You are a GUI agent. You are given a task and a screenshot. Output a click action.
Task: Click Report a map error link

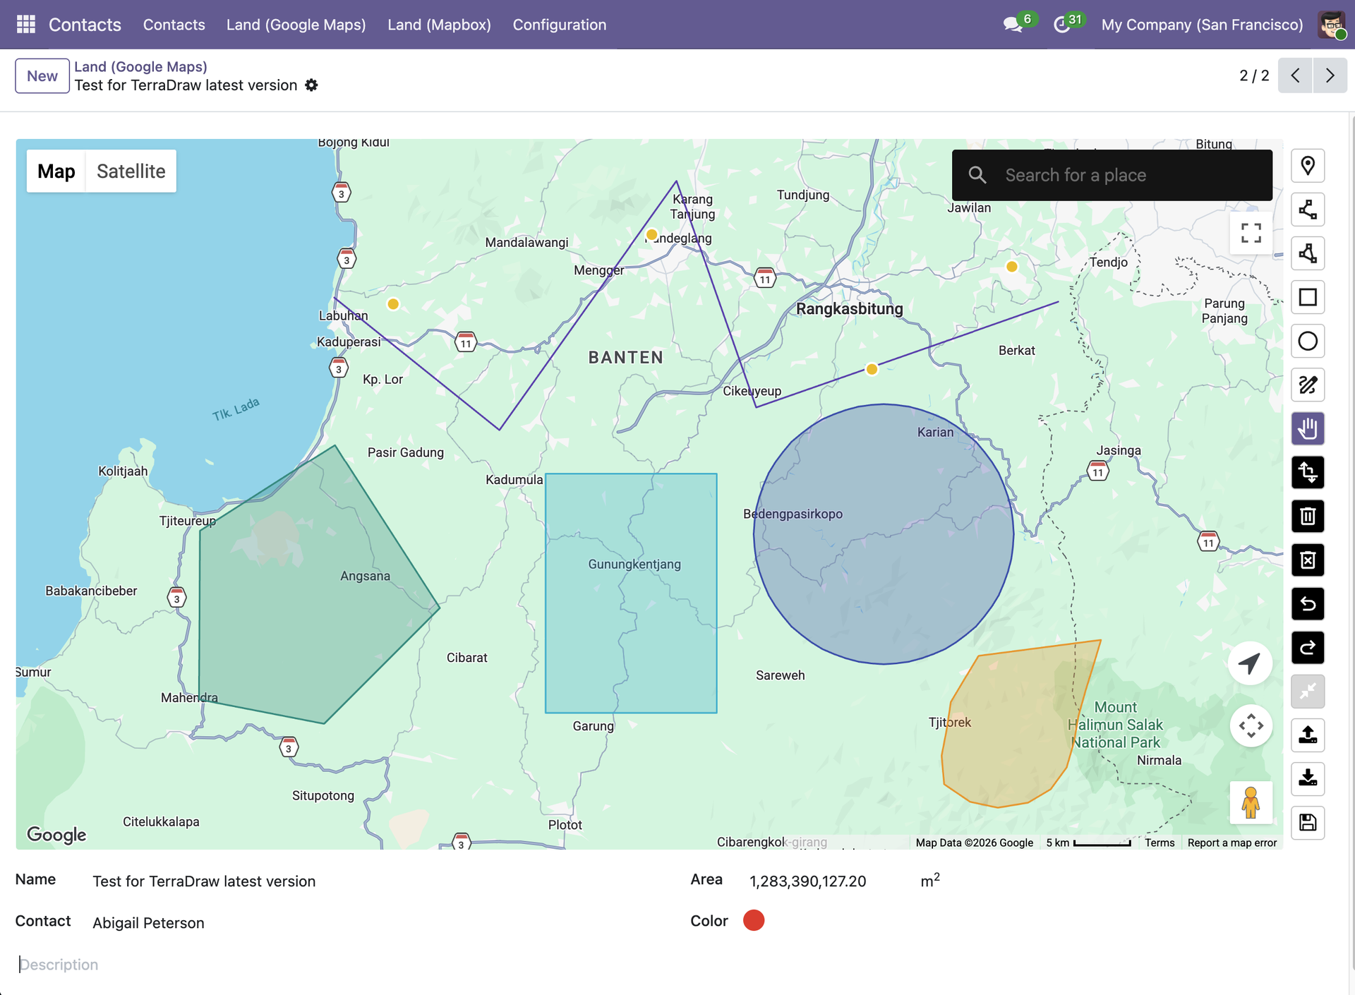pyautogui.click(x=1232, y=843)
